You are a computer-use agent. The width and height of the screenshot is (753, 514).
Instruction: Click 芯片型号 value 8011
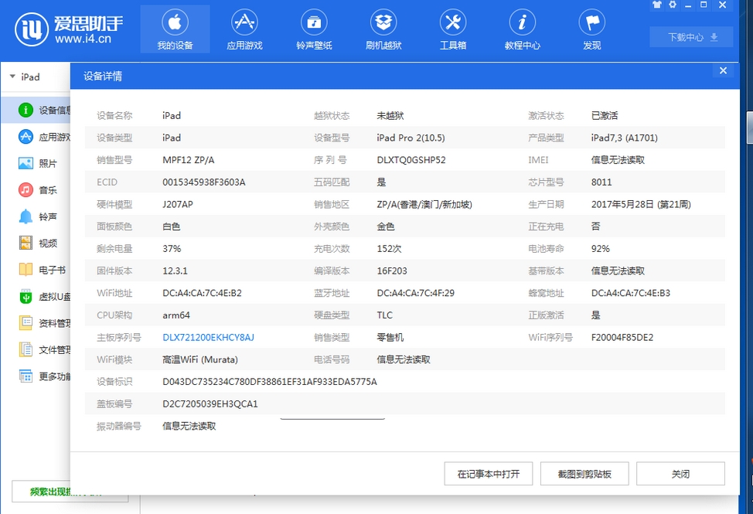coord(601,182)
